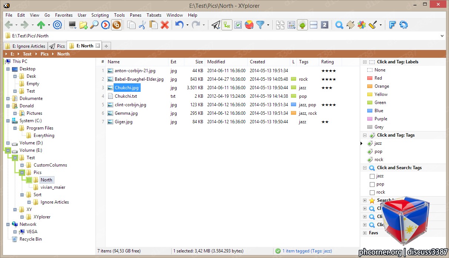Screen dimensions: 449x258
Task: Open the Hotlist target icon
Action: tap(57, 25)
